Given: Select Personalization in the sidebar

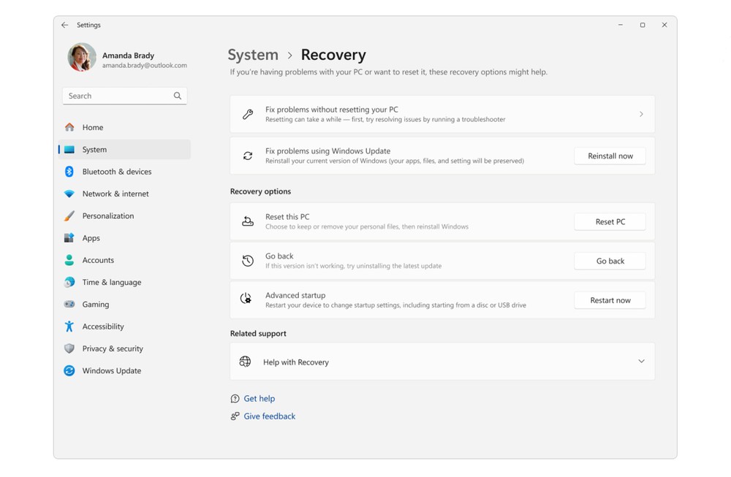Looking at the screenshot, I should 124,215.
